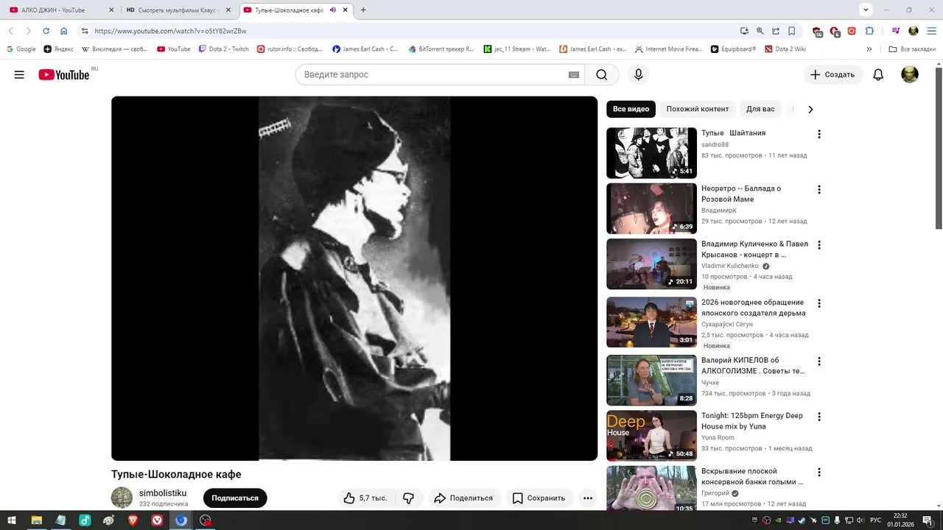Viewport: 943px width, 530px height.
Task: Click the Сохранить save button
Action: pyautogui.click(x=539, y=498)
